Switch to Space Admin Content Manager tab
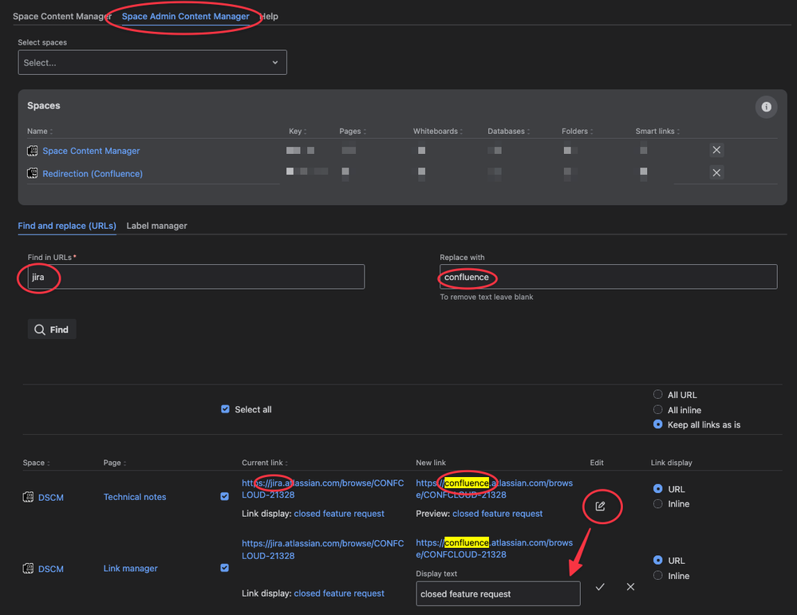Image resolution: width=797 pixels, height=615 pixels. pos(186,16)
